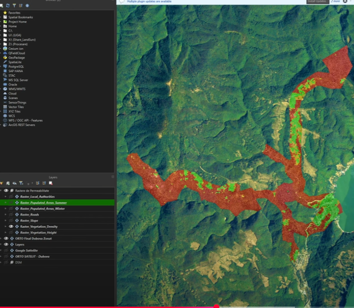Select the Raster_Populated_Areas_Winter layer
The image size is (354, 308).
point(42,209)
